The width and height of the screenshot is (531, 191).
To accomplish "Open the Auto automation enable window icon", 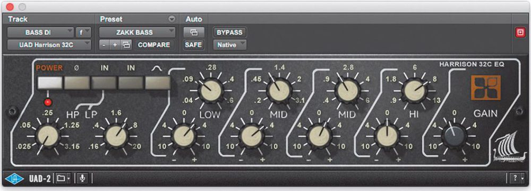I will point(194,32).
